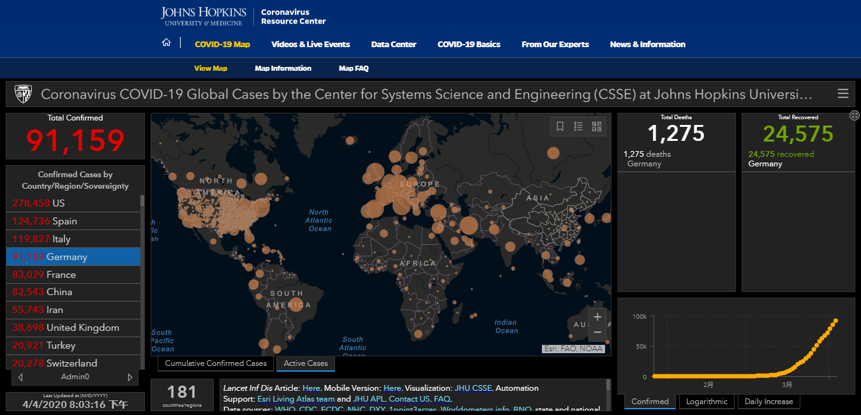
Task: Click the Coronavirus Resource Center title
Action: 293,17
